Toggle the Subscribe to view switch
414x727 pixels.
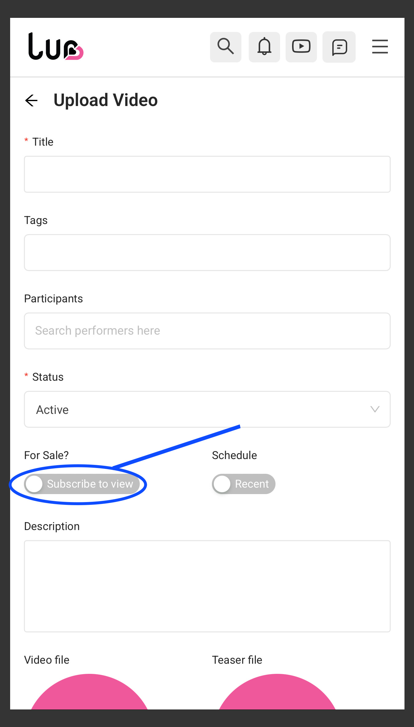click(82, 484)
